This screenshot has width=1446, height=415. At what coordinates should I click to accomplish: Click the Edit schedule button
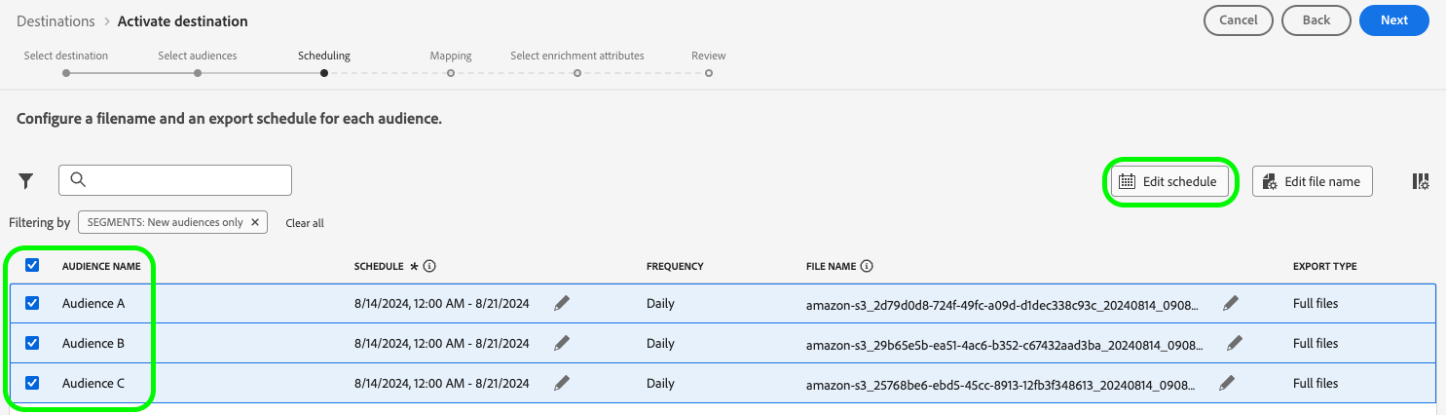pyautogui.click(x=1168, y=181)
